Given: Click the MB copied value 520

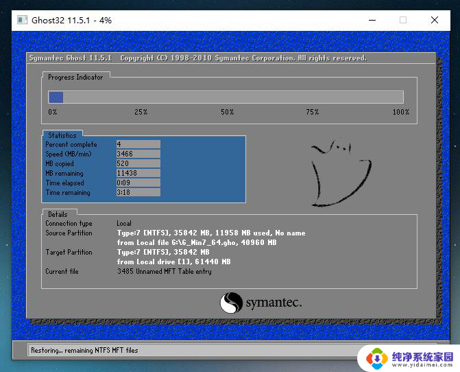Looking at the screenshot, I should pyautogui.click(x=138, y=163).
